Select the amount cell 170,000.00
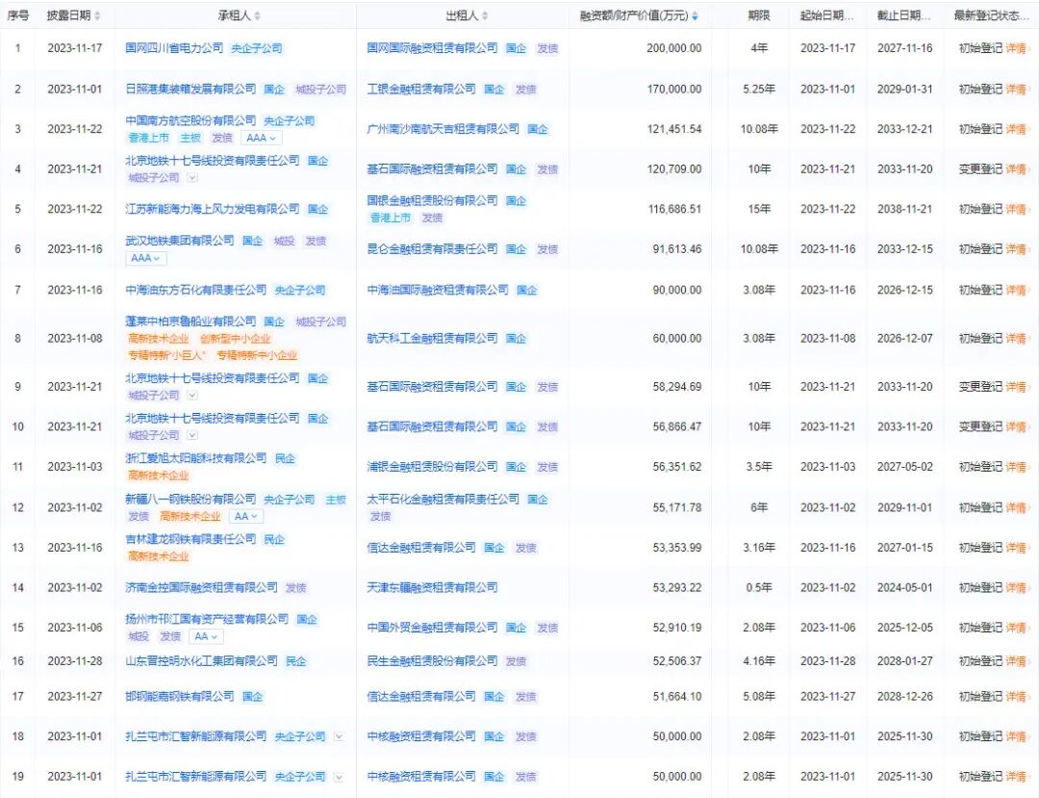 (673, 89)
